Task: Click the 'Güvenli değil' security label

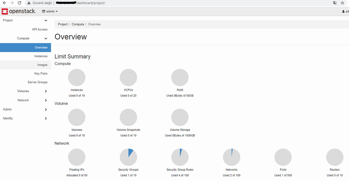Action: (x=42, y=3)
